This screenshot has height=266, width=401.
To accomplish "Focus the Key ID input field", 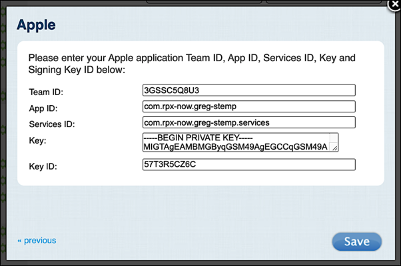I will pos(248,164).
